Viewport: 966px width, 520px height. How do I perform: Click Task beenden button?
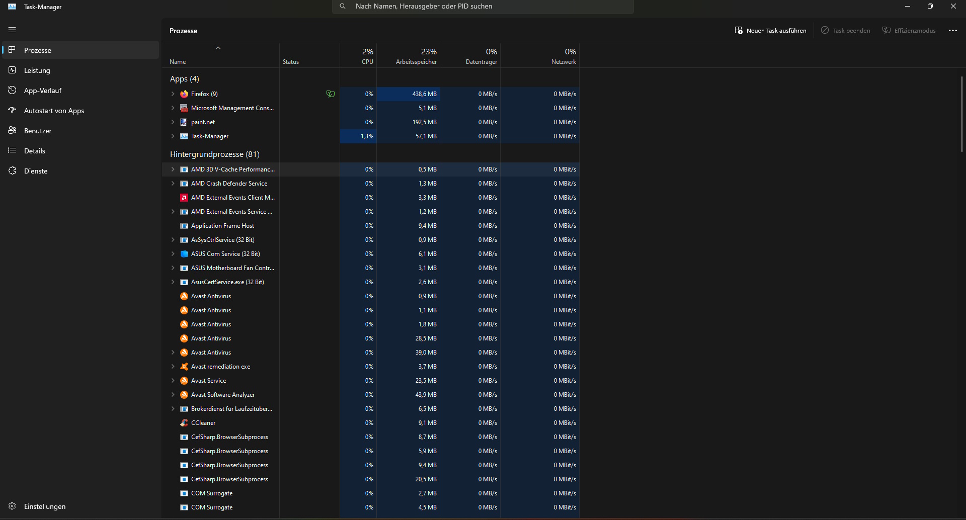[846, 31]
